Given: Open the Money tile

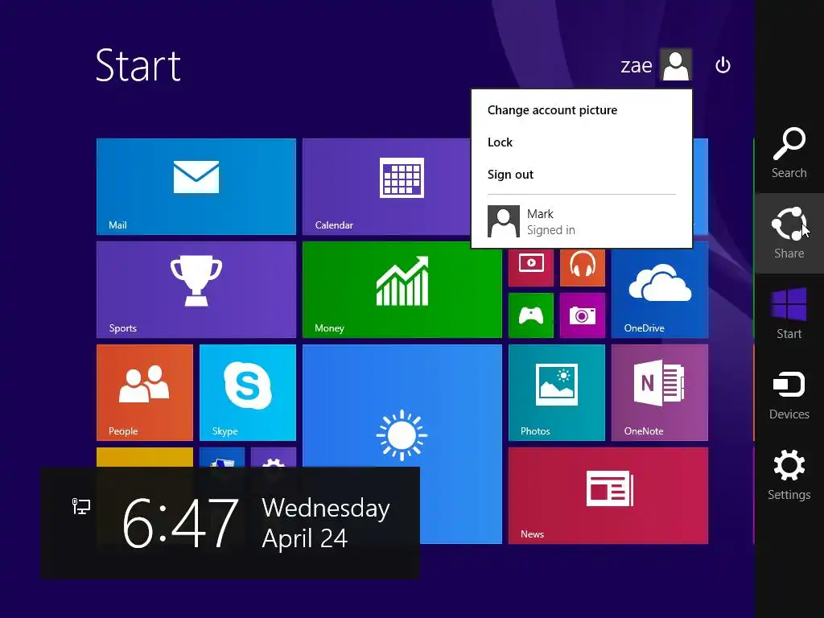Looking at the screenshot, I should tap(402, 290).
